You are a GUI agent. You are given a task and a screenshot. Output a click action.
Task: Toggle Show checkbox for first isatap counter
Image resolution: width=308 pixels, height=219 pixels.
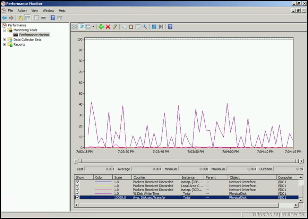[77, 182]
